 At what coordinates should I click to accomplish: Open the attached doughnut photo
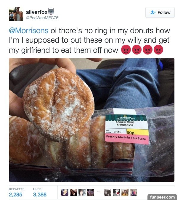tap(92, 120)
